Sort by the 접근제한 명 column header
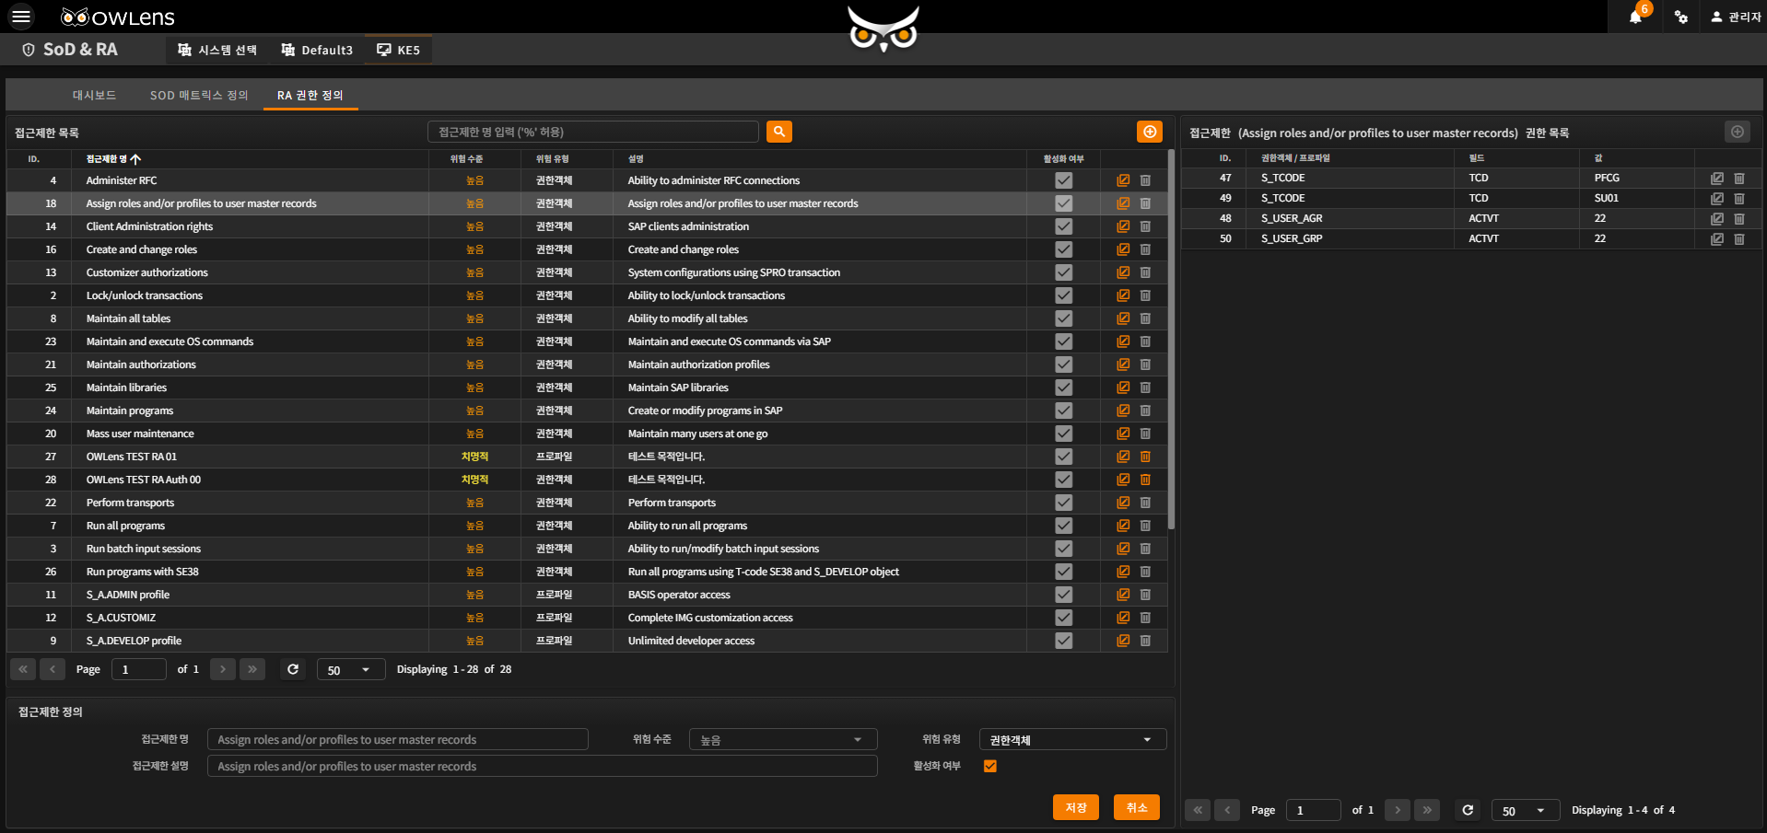The height and width of the screenshot is (833, 1767). (113, 159)
